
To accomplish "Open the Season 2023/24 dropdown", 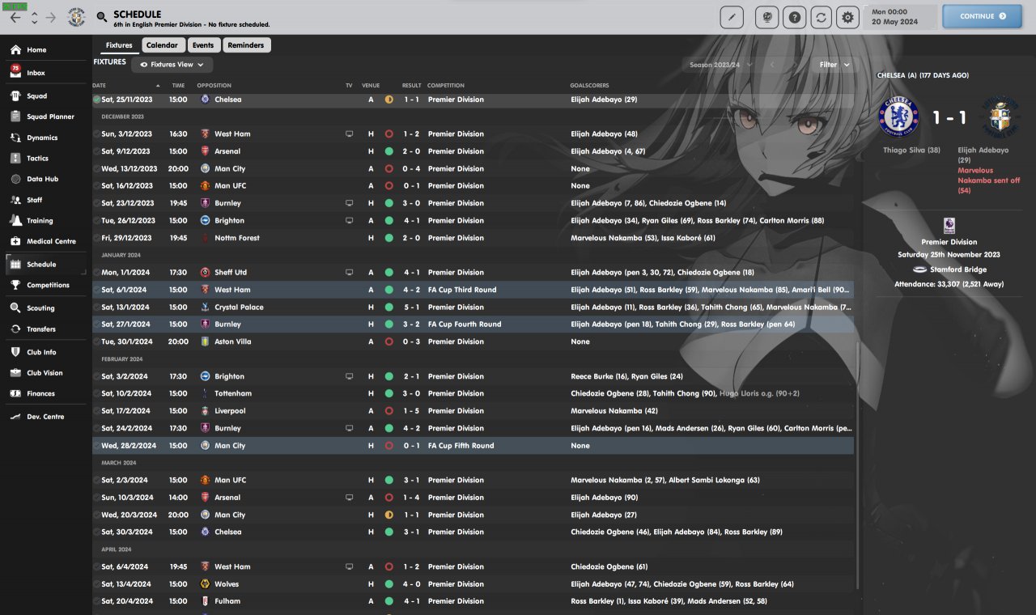I will pyautogui.click(x=720, y=65).
